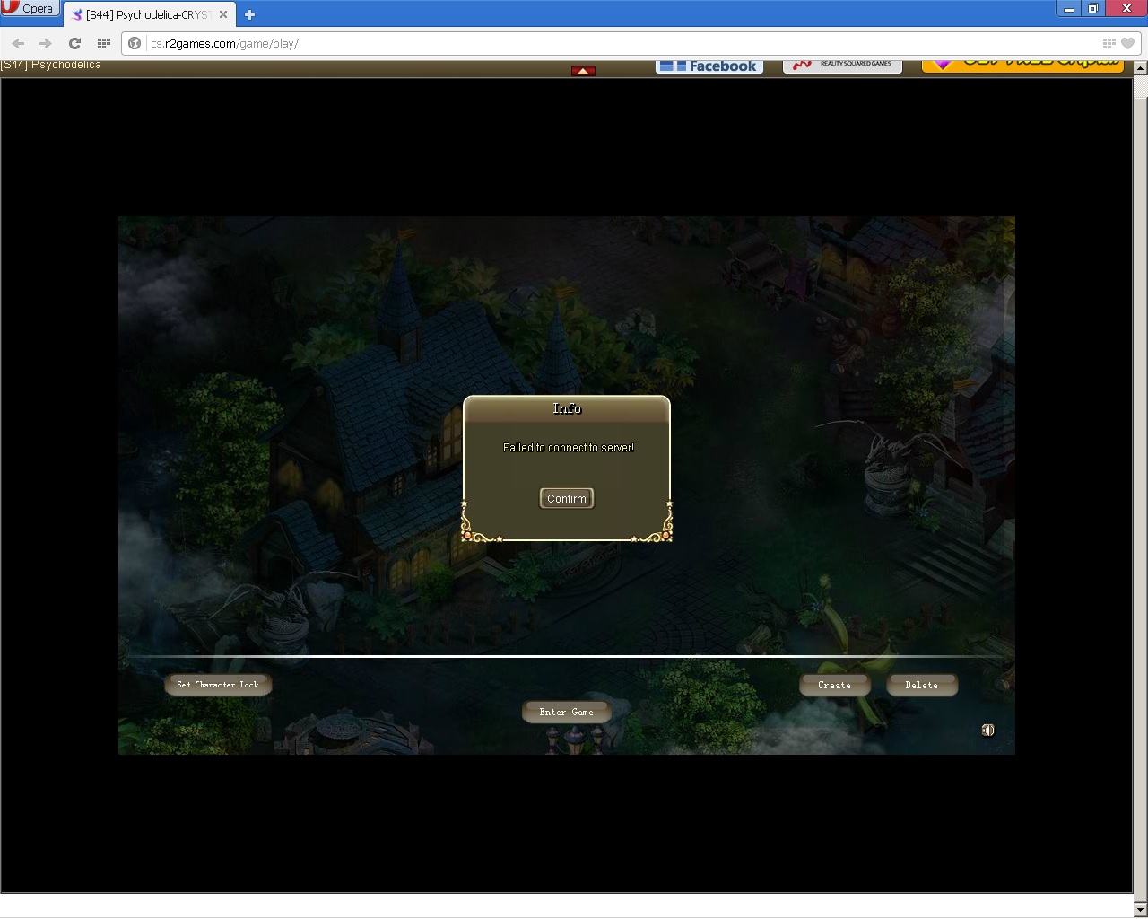The image size is (1148, 919).
Task: Collapse the top banner with red arrow
Action: [x=583, y=70]
